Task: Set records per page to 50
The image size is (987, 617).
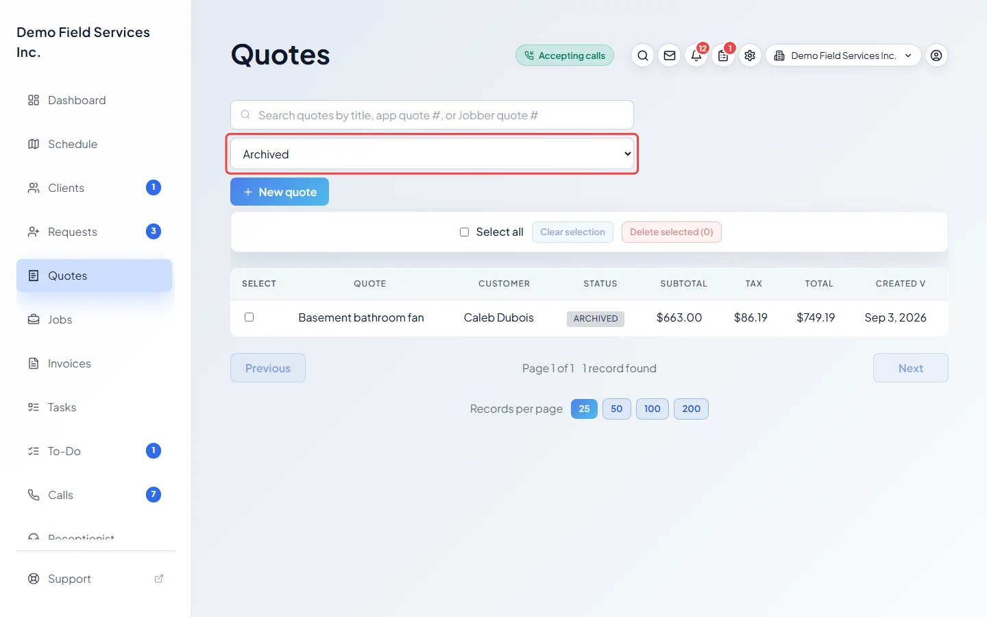Action: pos(617,409)
